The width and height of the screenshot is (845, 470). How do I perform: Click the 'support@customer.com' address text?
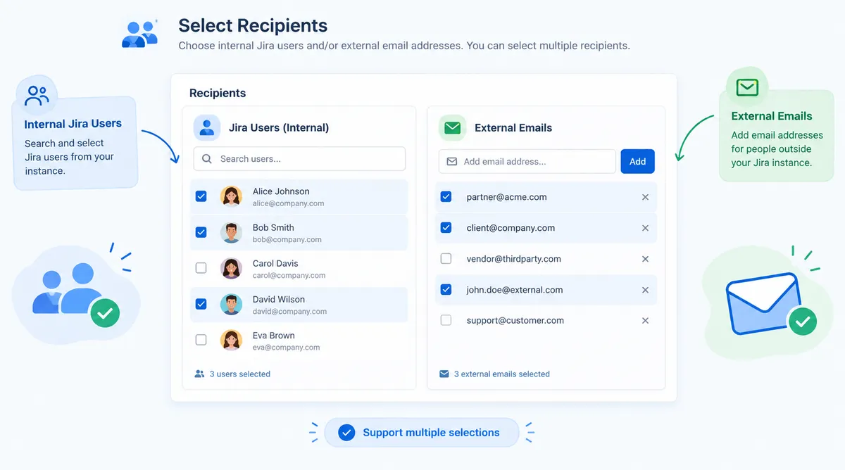coord(515,320)
